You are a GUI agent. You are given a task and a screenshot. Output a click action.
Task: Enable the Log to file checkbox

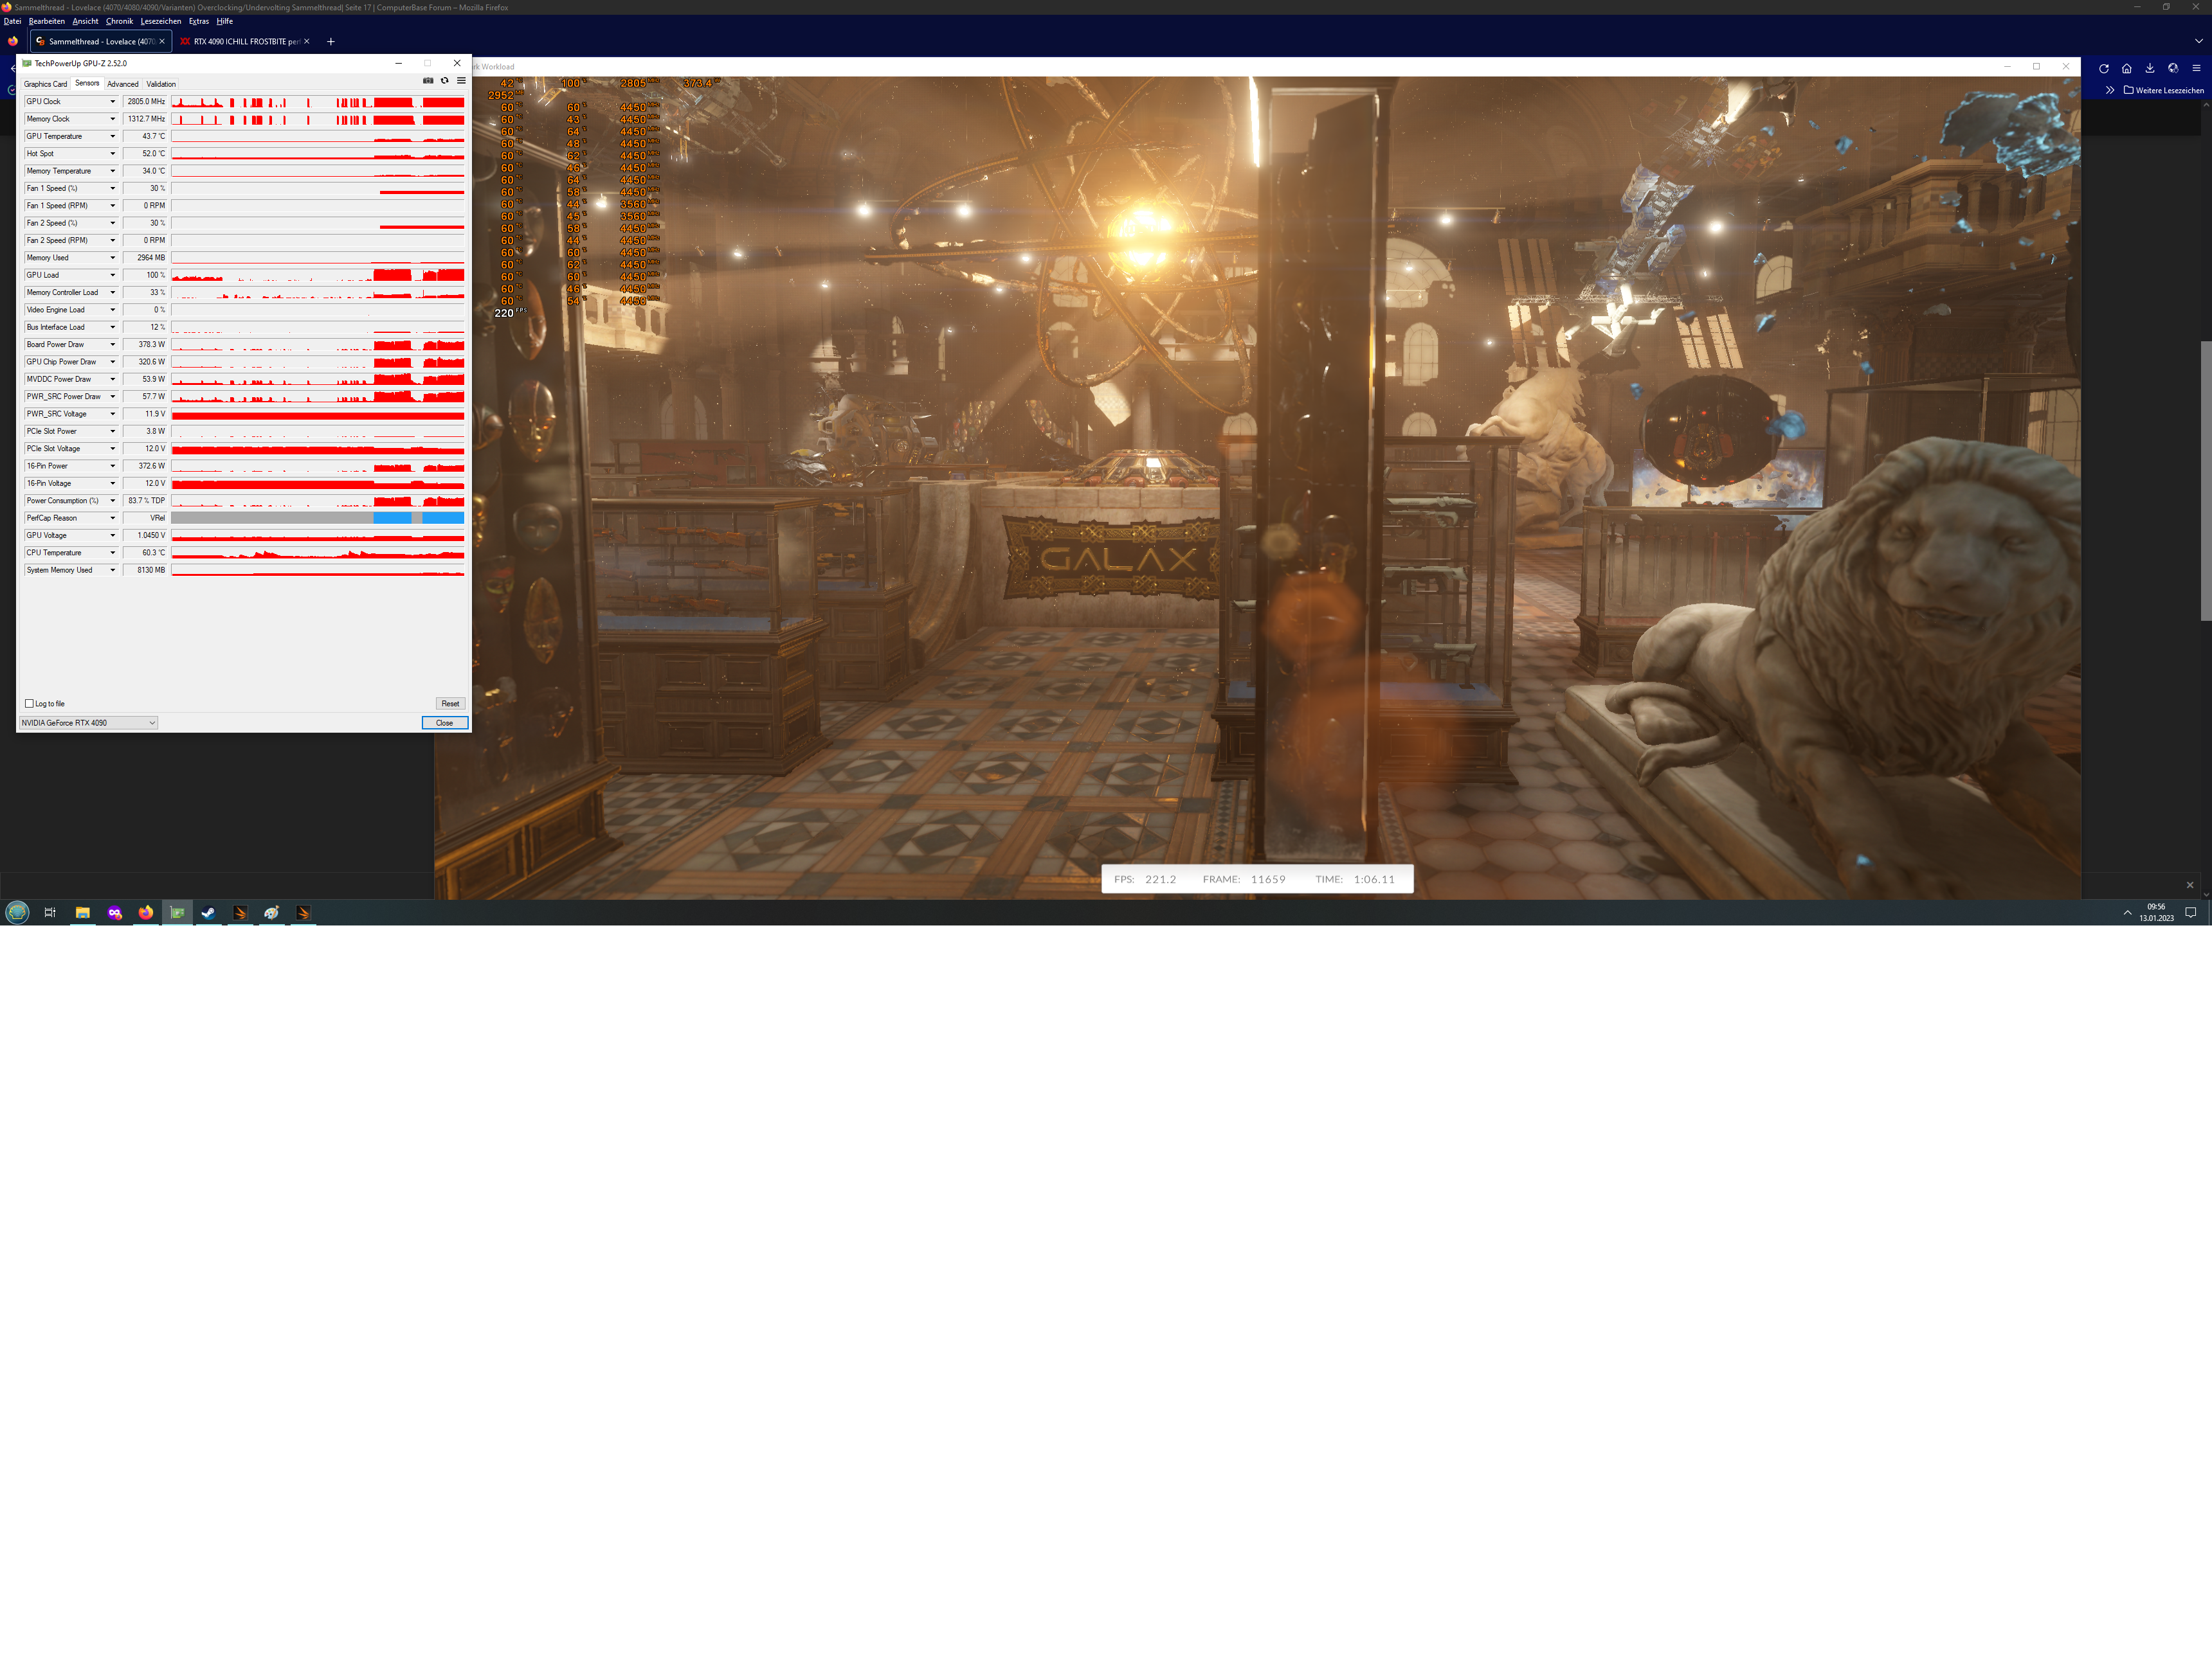29,704
